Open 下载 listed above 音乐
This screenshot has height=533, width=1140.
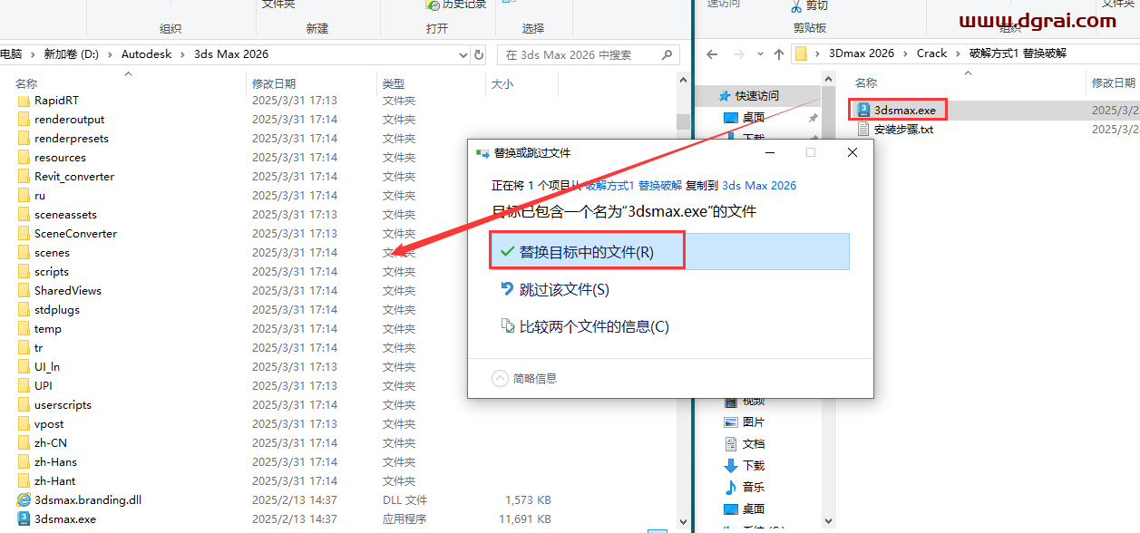[x=745, y=465]
